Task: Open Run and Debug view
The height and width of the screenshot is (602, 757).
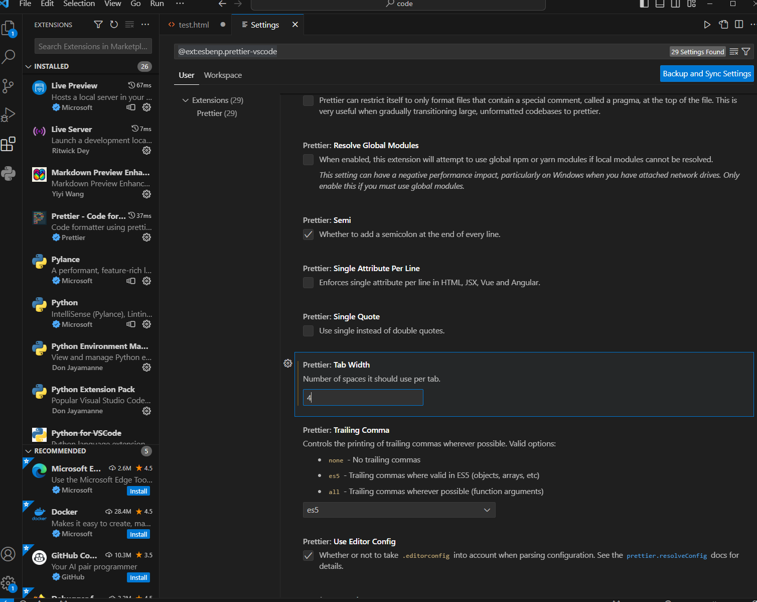Action: (x=9, y=115)
